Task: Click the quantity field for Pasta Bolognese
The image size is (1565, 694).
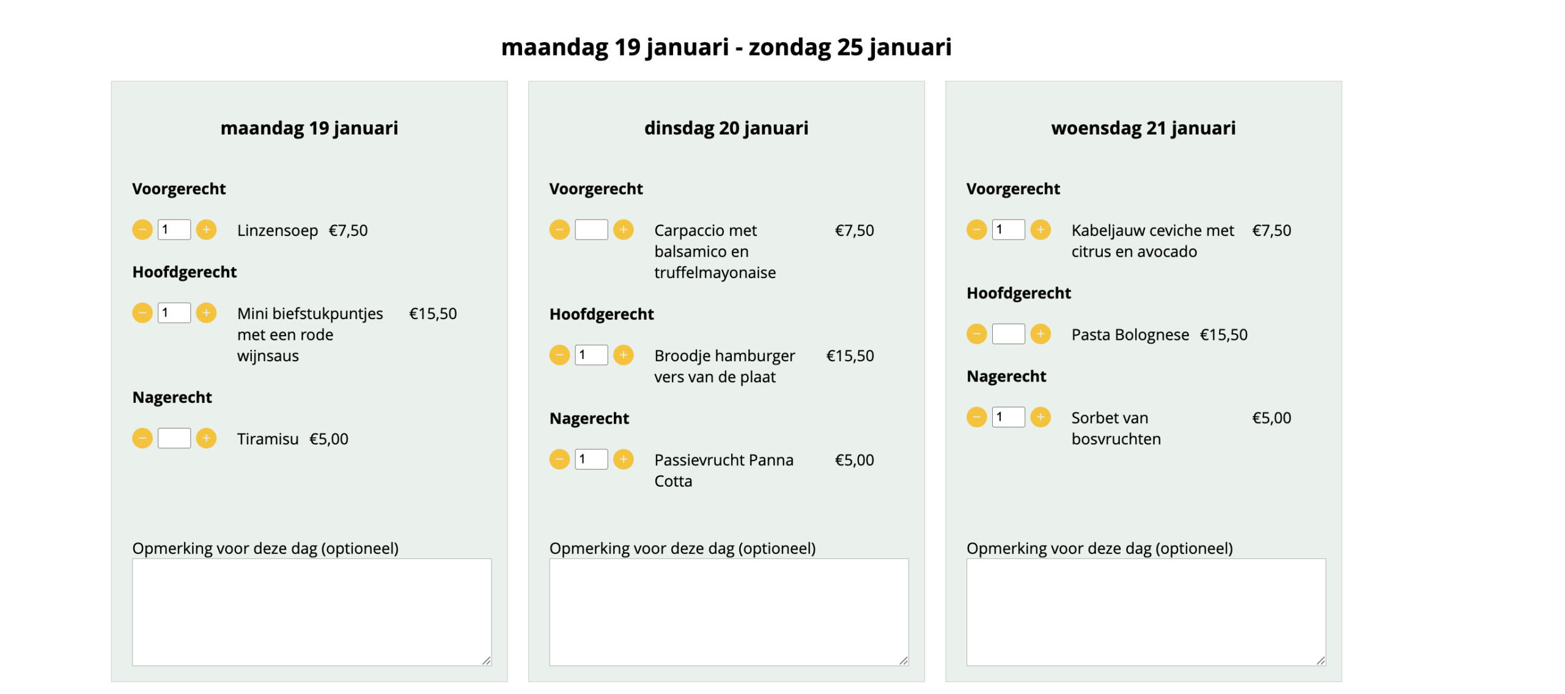Action: (1008, 334)
